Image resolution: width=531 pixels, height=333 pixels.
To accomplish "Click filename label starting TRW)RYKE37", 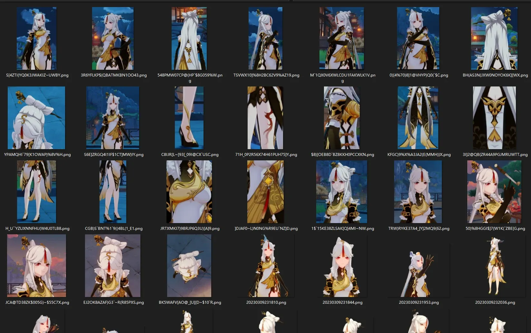I will click(x=419, y=229).
